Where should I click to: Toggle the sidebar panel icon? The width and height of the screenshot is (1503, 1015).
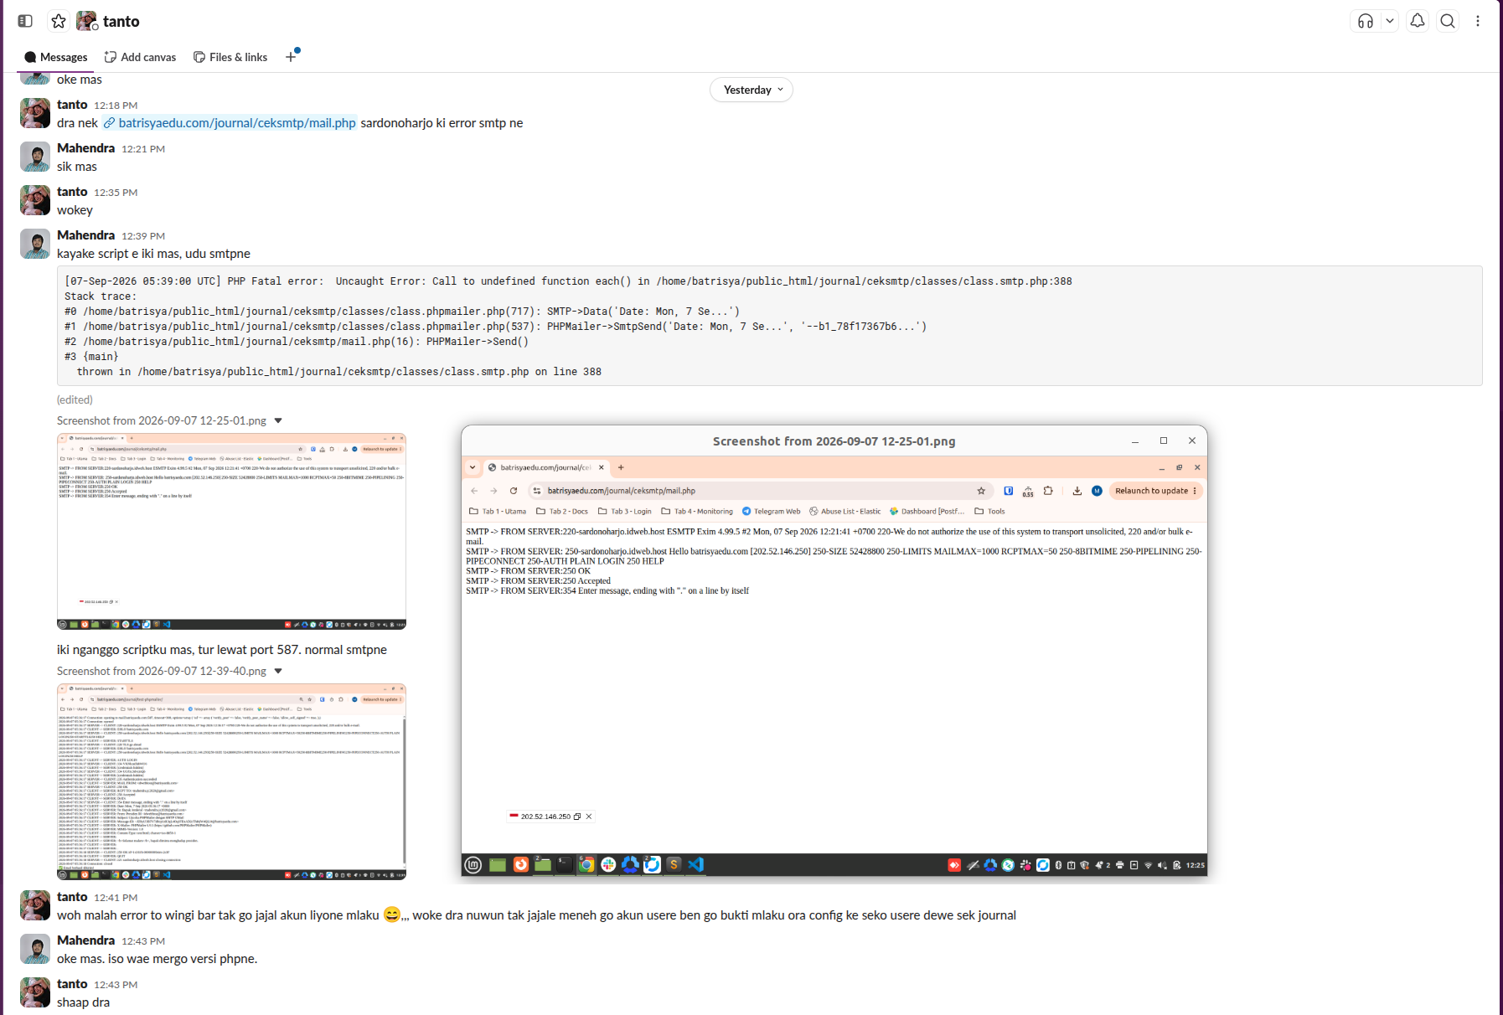pyautogui.click(x=25, y=21)
